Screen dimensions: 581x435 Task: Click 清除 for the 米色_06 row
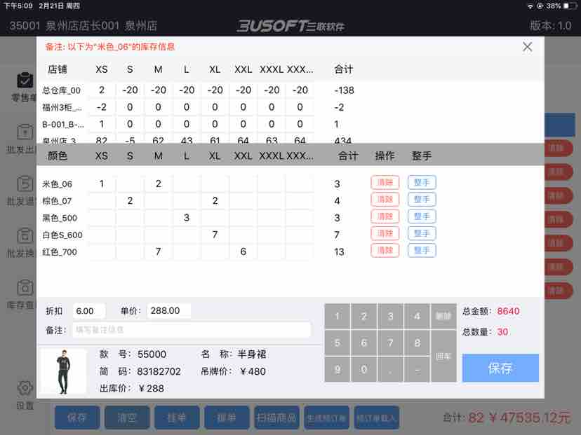[x=385, y=183]
